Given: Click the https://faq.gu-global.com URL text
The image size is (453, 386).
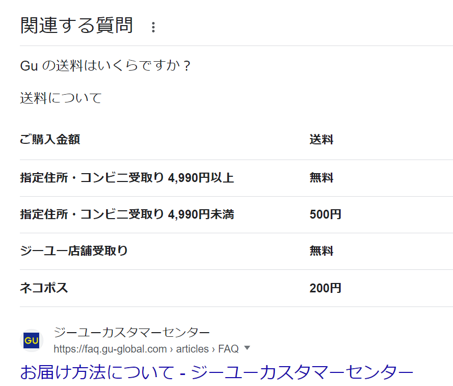Looking at the screenshot, I should coord(110,349).
